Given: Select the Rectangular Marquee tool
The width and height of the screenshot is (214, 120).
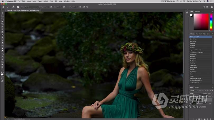Looking at the screenshot, I should point(2,16).
